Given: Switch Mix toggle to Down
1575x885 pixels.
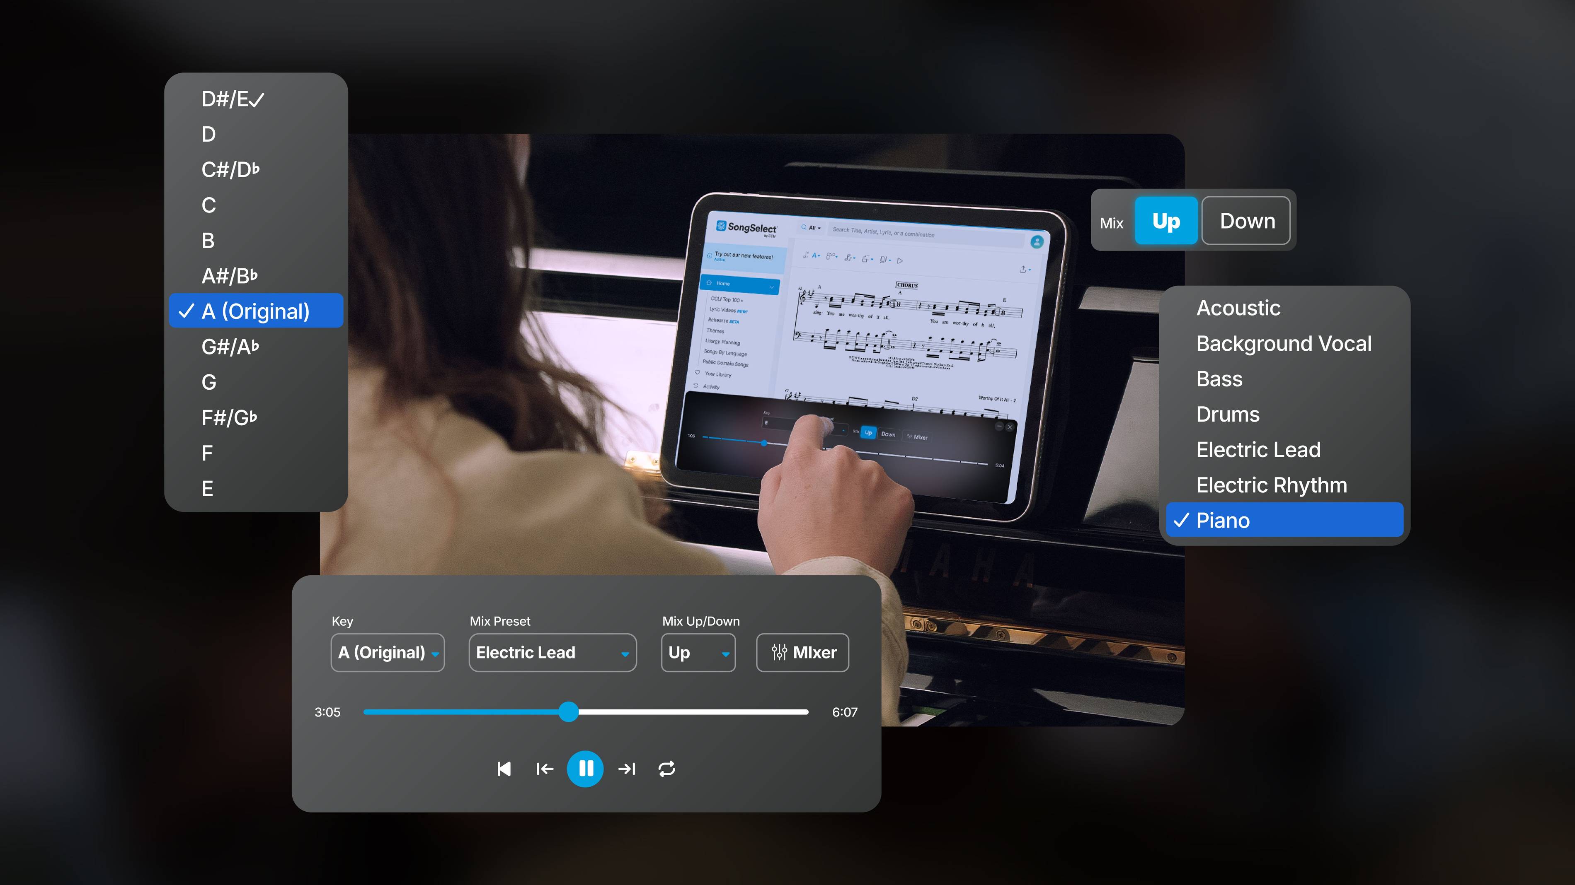Looking at the screenshot, I should point(1246,220).
